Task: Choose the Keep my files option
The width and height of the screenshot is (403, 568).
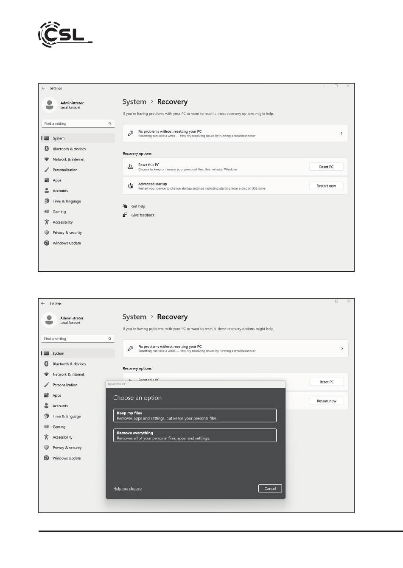Action: 195,416
